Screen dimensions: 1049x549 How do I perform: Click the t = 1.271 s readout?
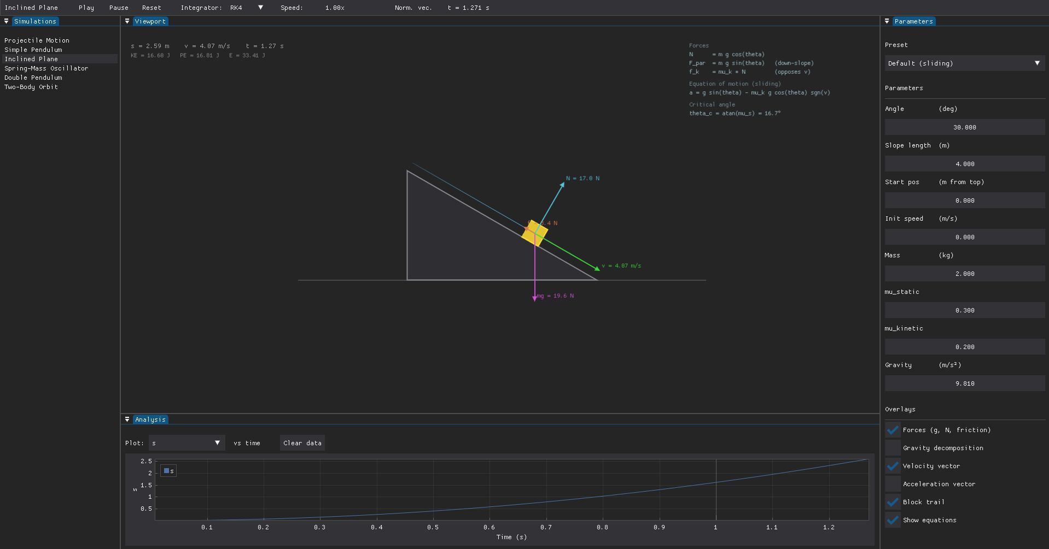(468, 8)
